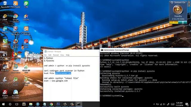Open Notepad Format menu
Image resolution: width=191 pixels, height=107 pixels.
56,55
